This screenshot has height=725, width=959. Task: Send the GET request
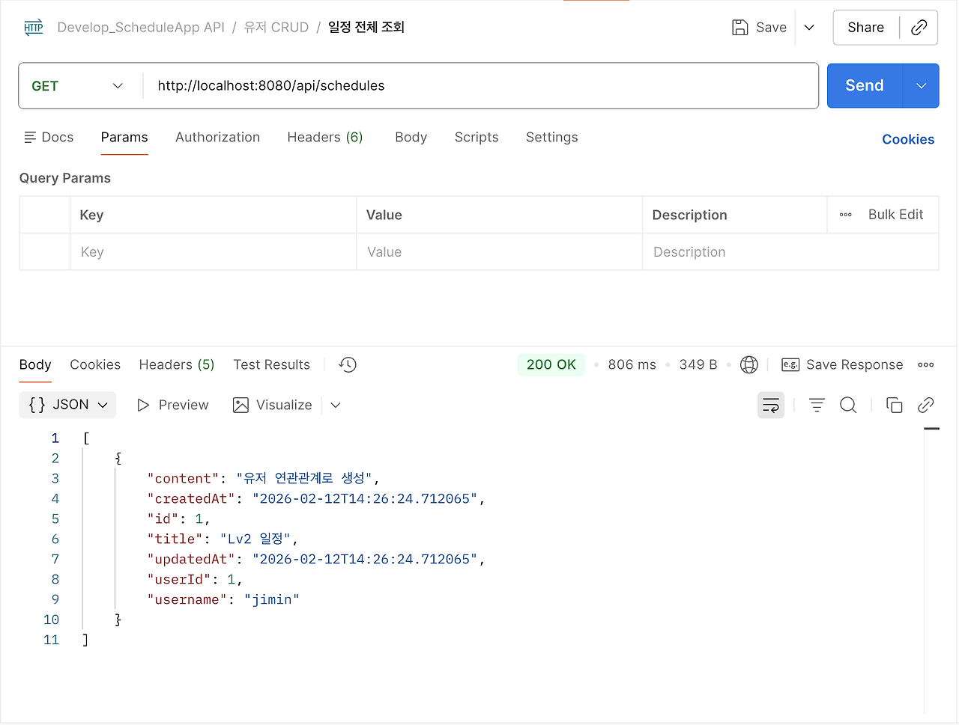(x=865, y=86)
